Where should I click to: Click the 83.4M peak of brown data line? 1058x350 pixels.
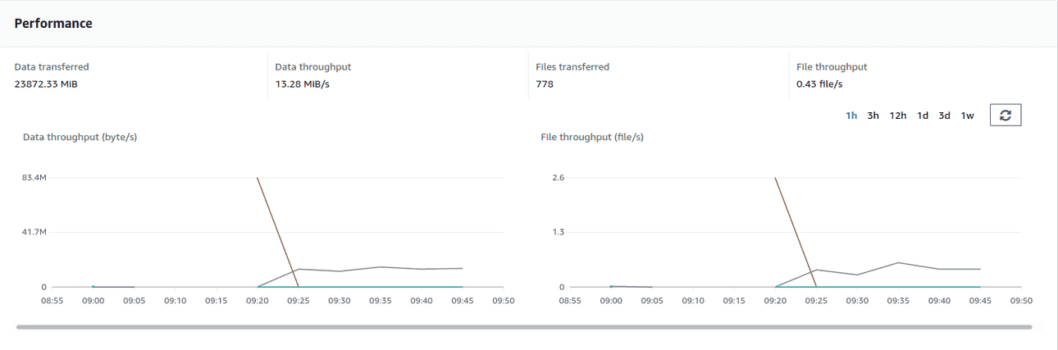pos(258,178)
